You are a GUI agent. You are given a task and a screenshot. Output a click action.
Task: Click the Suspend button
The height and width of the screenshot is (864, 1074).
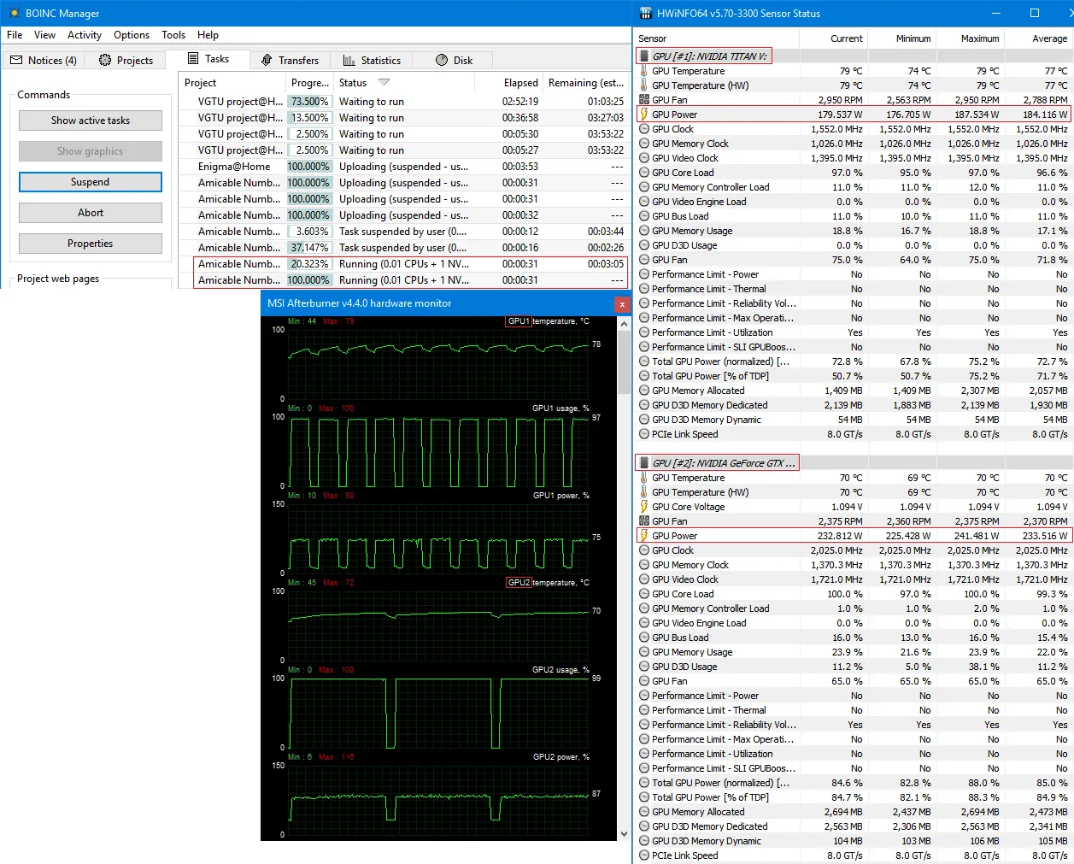coord(91,182)
